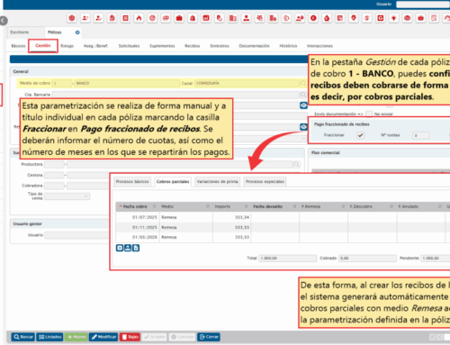The image size is (450, 345).
Task: Open the Medio column header menu handle
Action: (208, 206)
